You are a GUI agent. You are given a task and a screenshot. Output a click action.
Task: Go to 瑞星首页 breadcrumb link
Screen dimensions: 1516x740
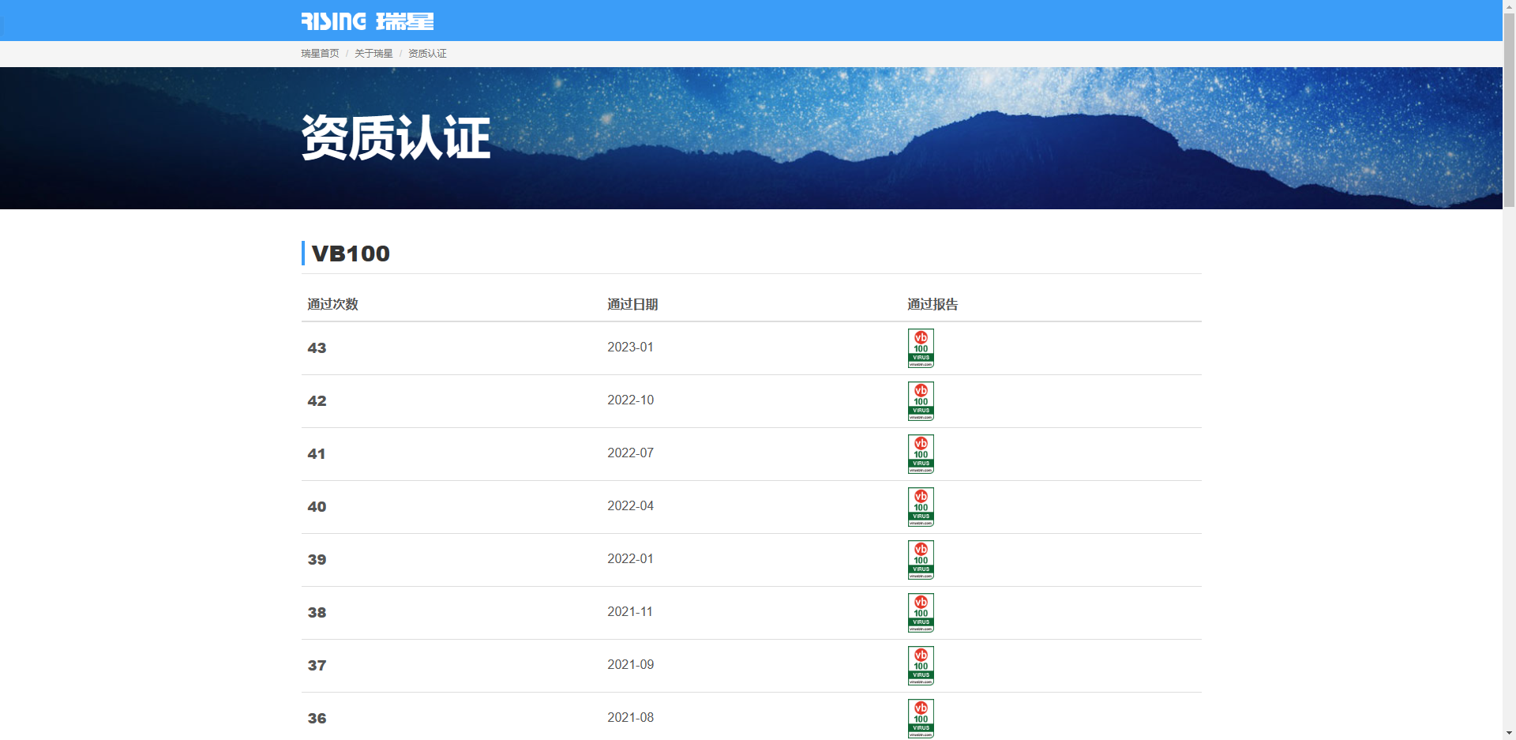pyautogui.click(x=320, y=54)
